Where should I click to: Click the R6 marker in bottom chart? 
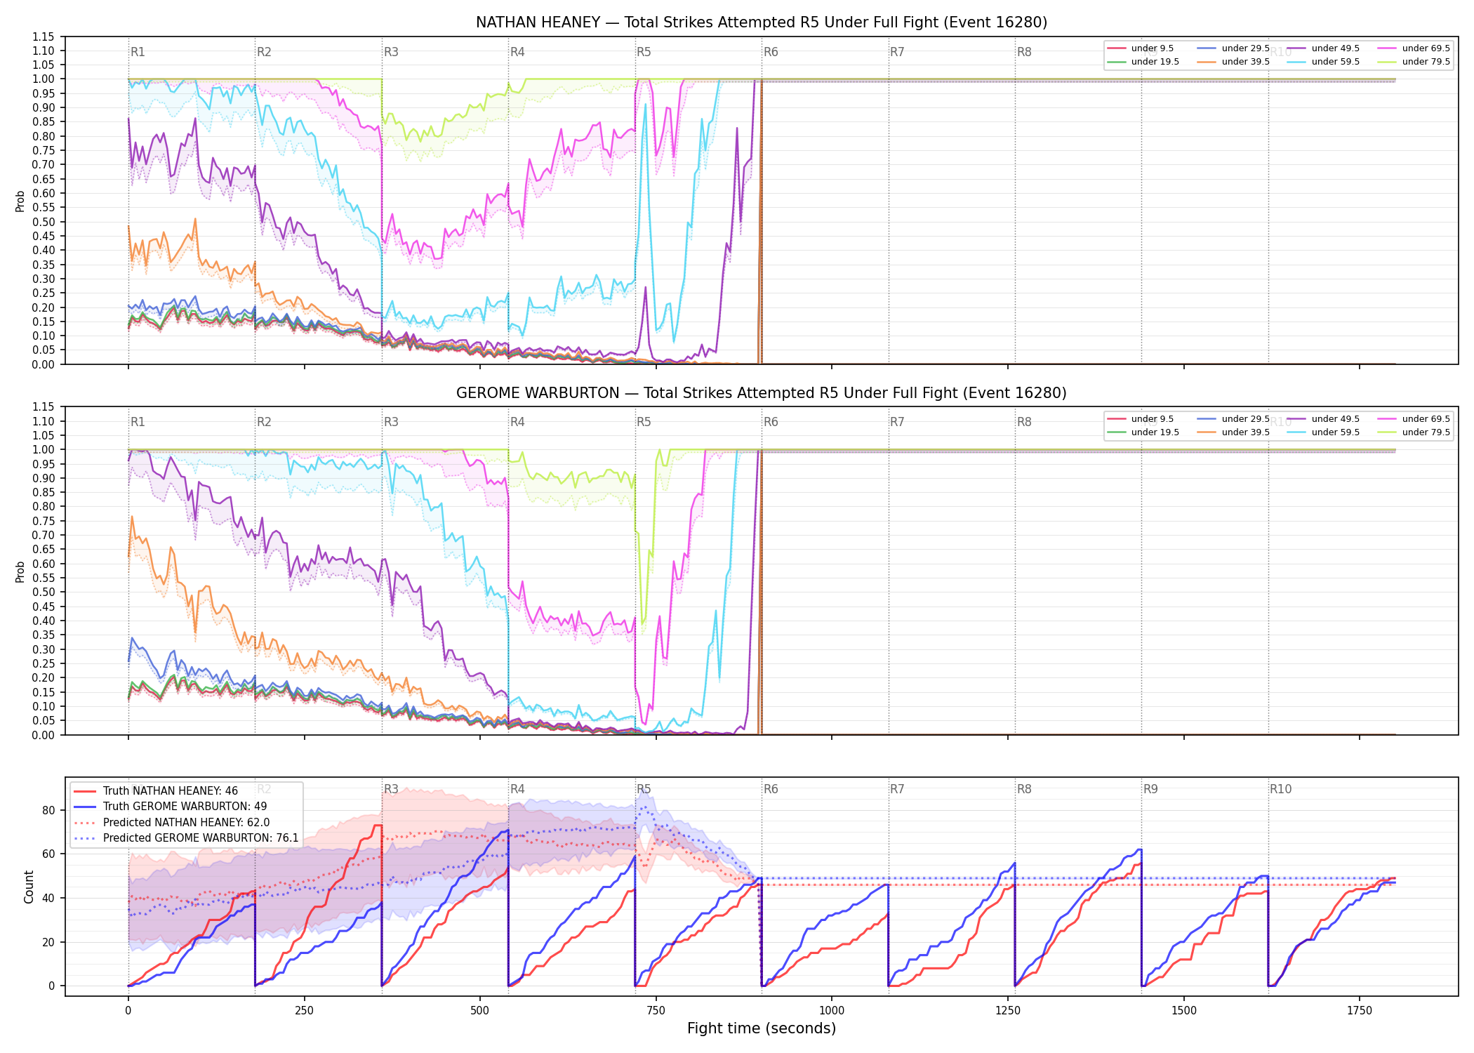click(771, 789)
